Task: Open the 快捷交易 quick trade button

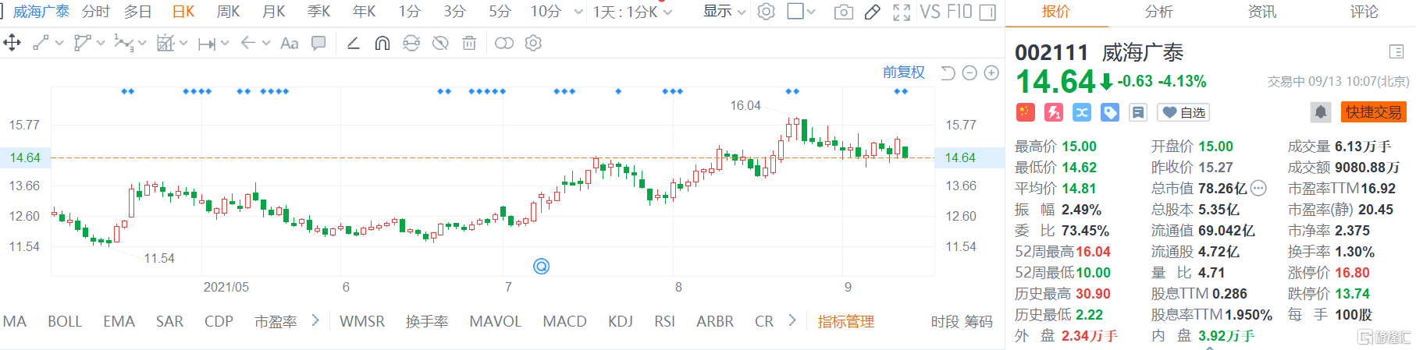Action: pos(1373,112)
